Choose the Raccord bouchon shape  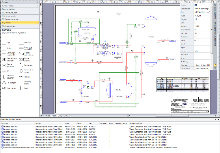tap(8, 77)
